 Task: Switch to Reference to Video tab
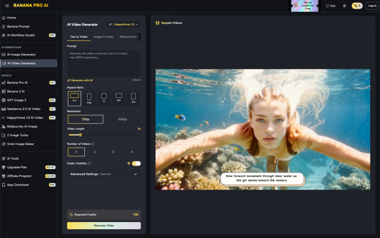coord(130,37)
